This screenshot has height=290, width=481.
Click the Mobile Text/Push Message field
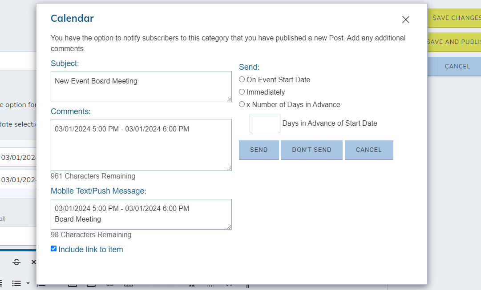pos(141,214)
